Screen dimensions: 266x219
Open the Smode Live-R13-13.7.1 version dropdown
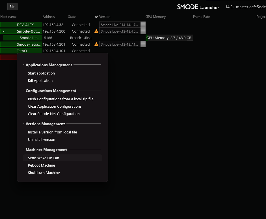coord(120,44)
